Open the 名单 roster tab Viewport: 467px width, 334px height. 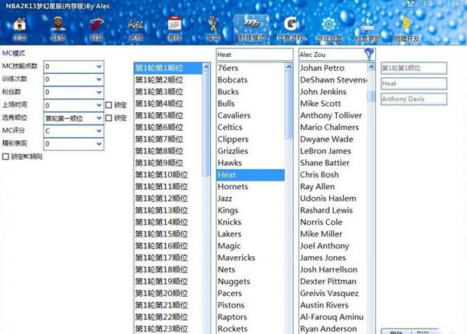[136, 29]
